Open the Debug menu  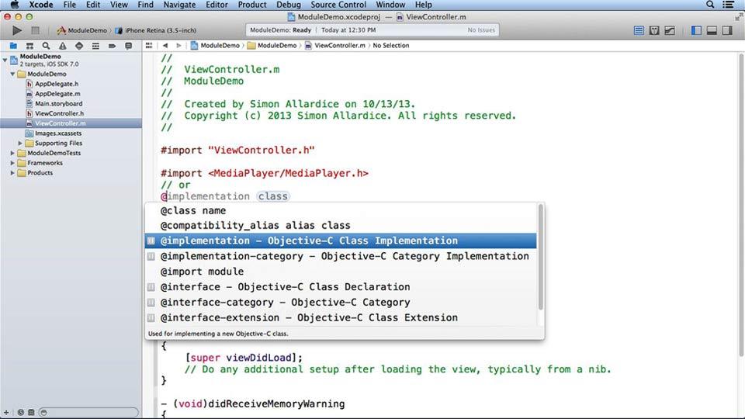click(289, 5)
